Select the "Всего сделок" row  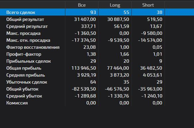coord(97,12)
